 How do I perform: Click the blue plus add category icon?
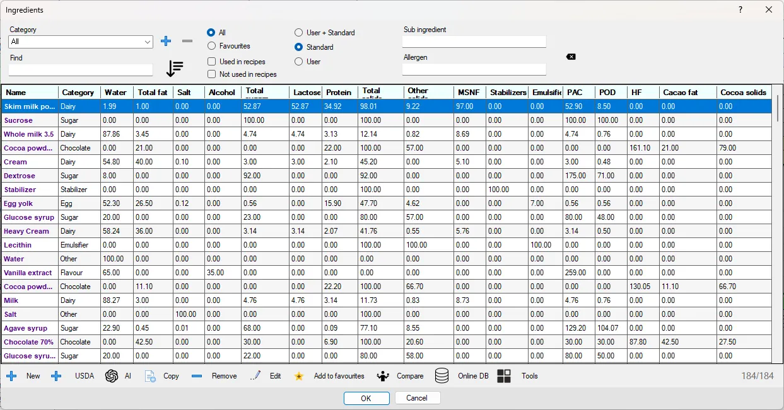click(x=166, y=42)
